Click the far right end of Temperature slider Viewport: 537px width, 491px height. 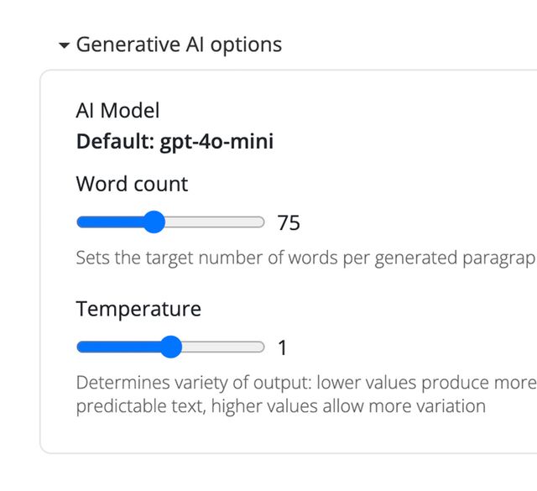(x=263, y=347)
